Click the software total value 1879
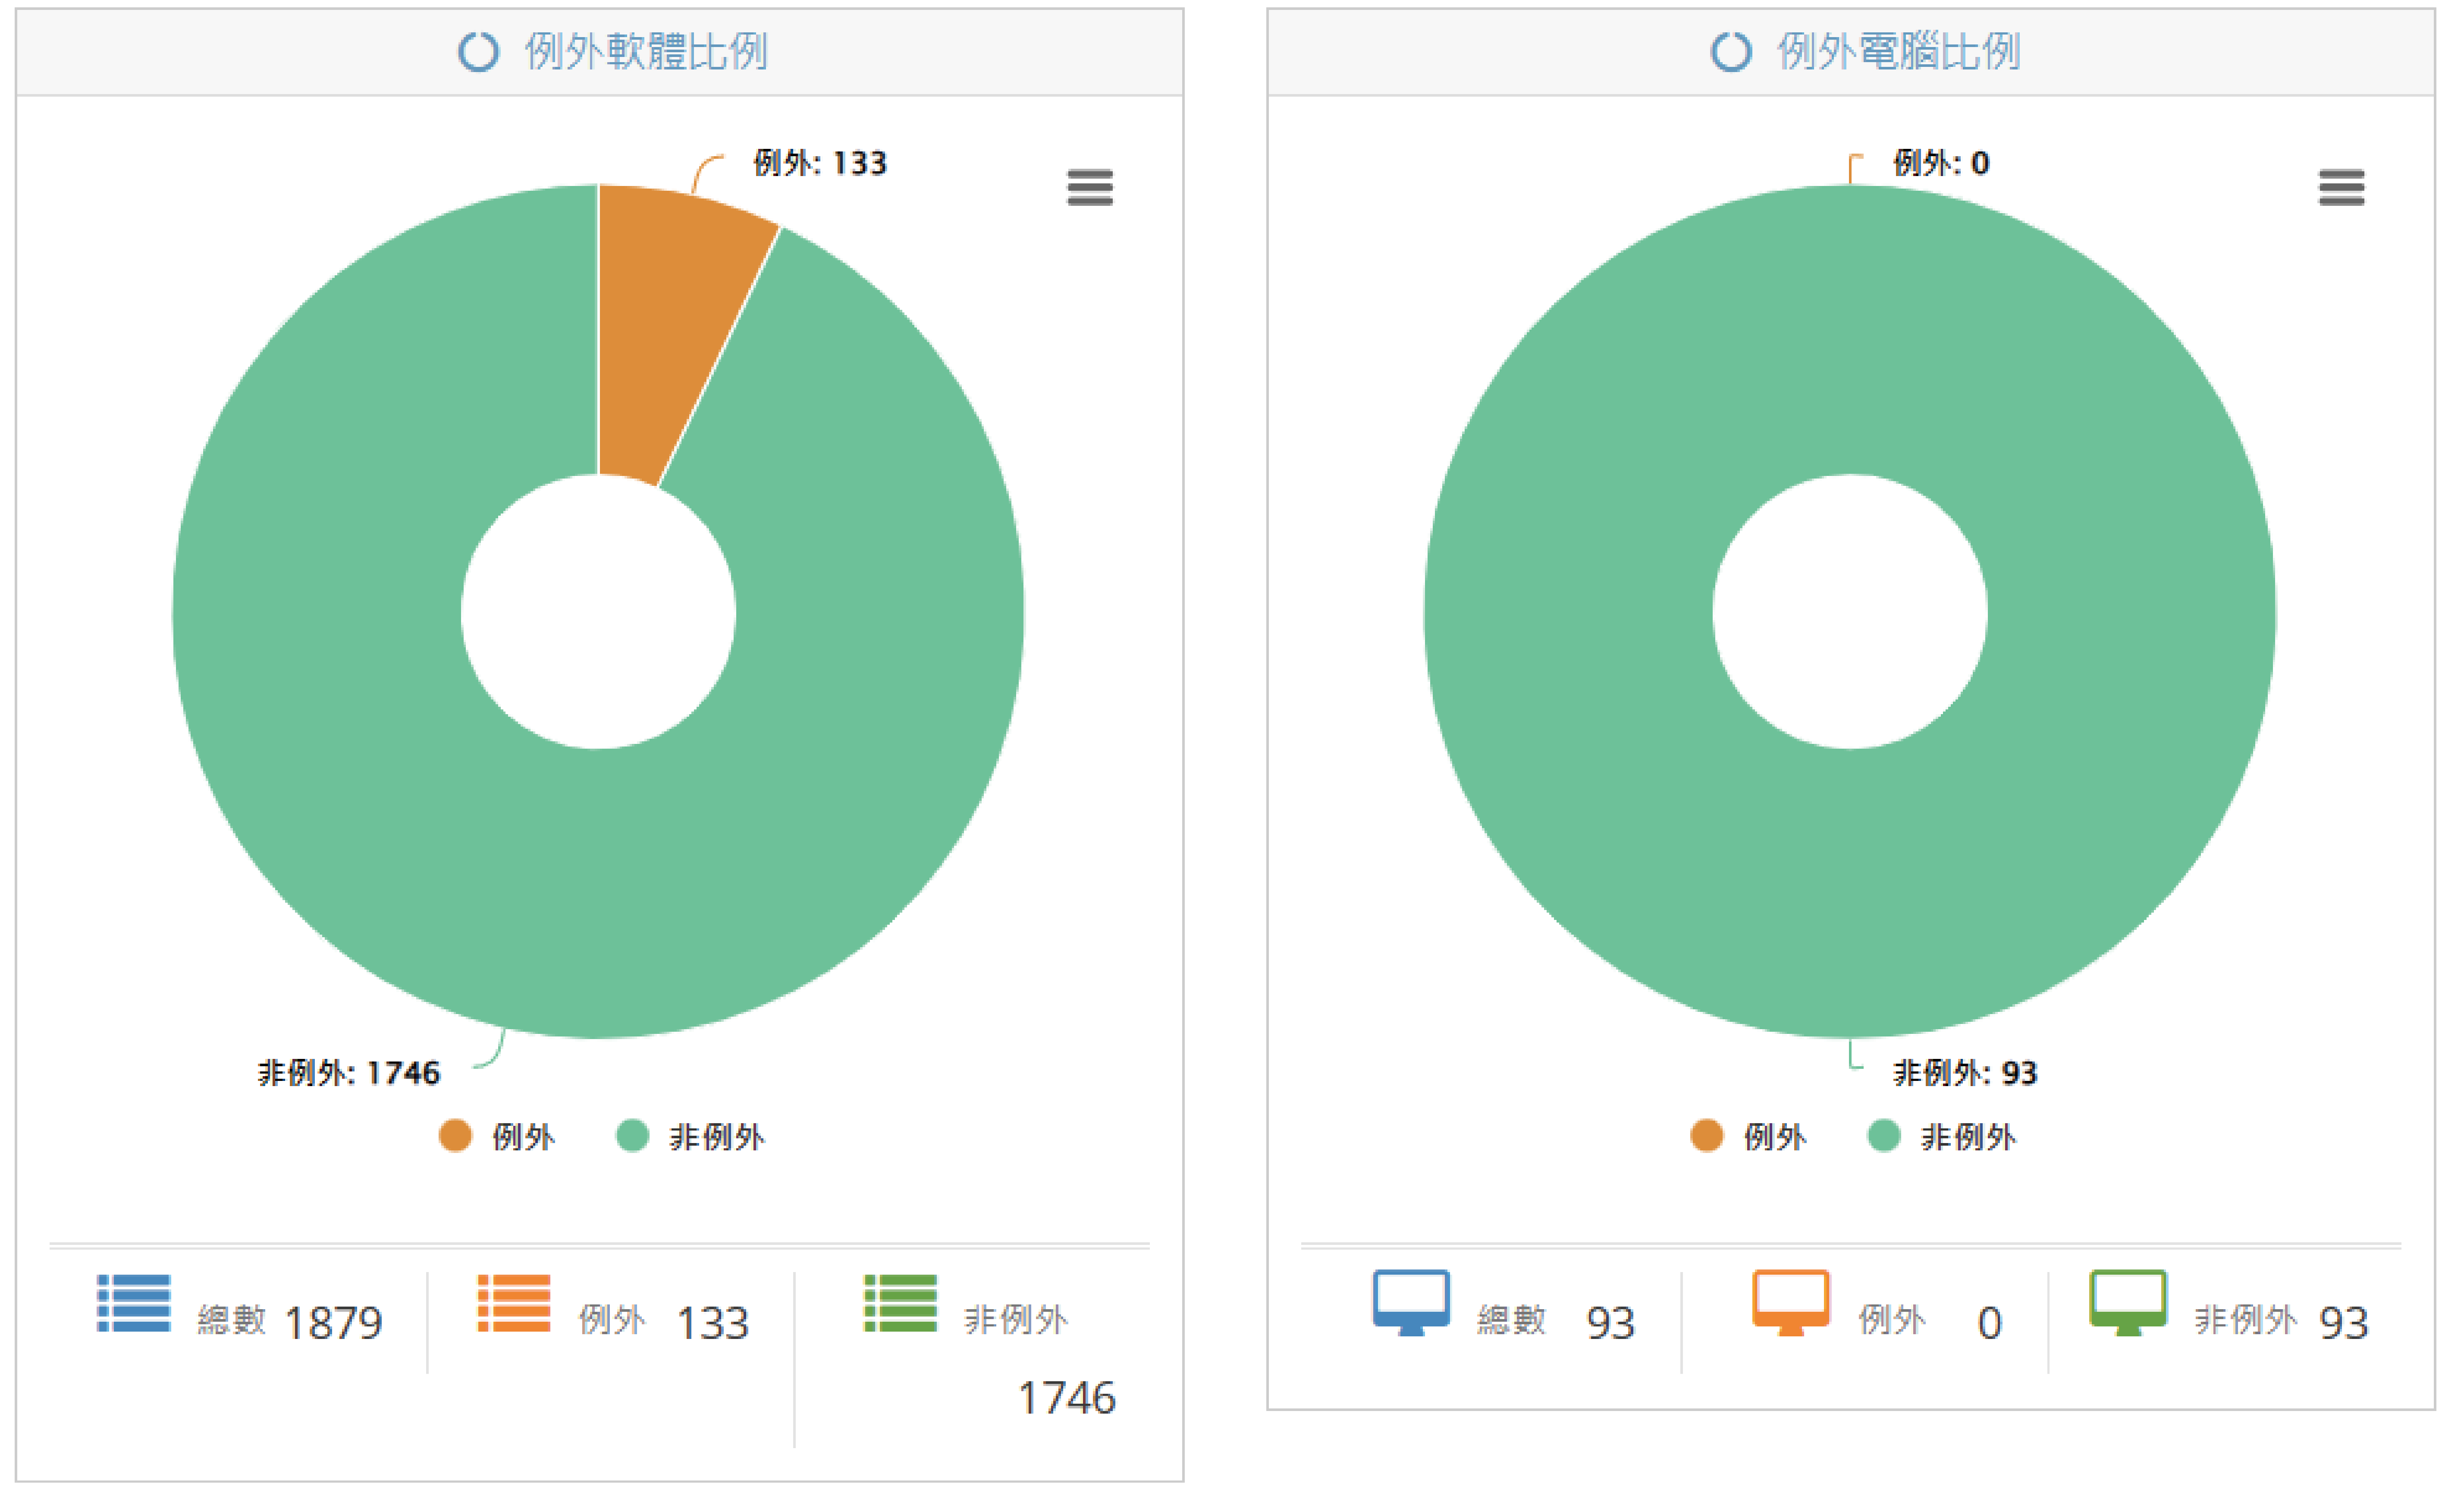The image size is (2464, 1493). tap(333, 1323)
